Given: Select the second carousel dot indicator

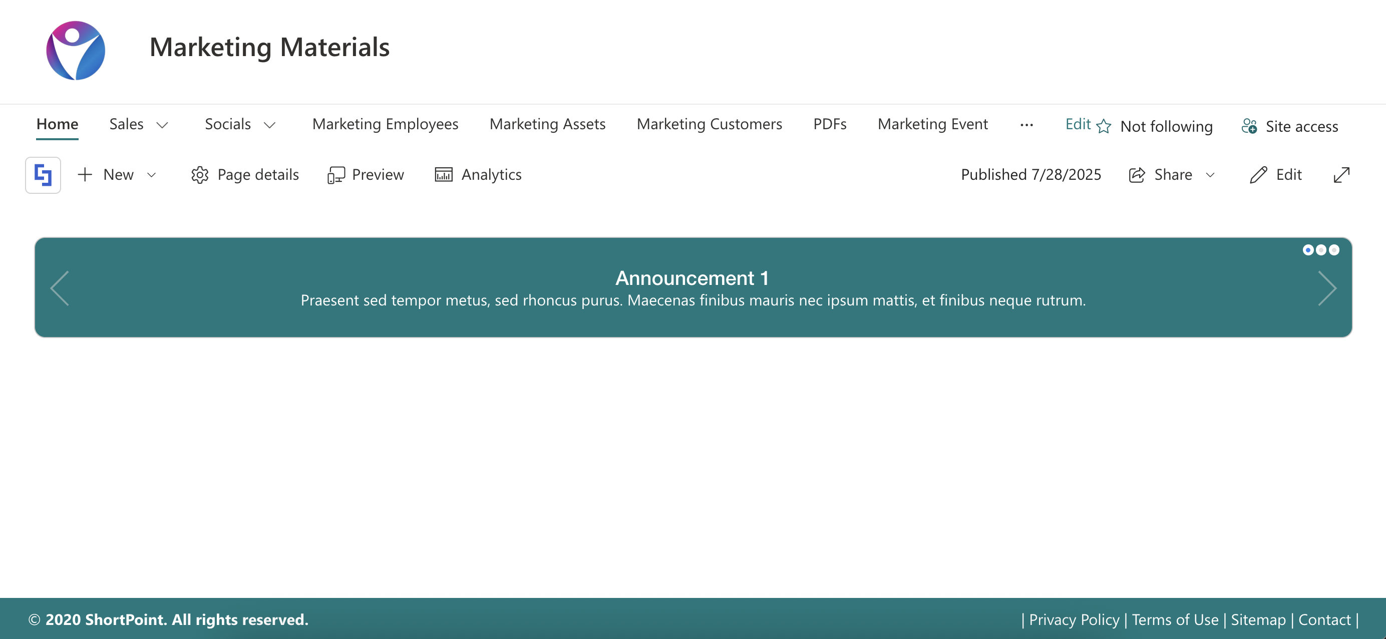Looking at the screenshot, I should [x=1321, y=250].
